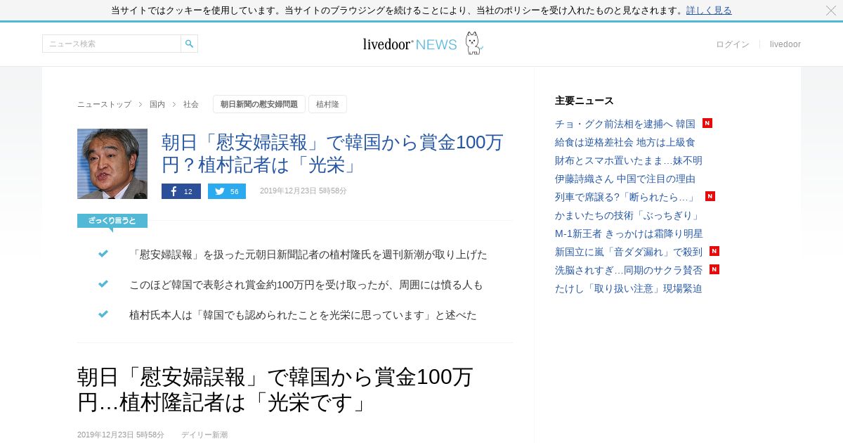Select summary line about 賞金約100万円
Viewport: 843px width, 443px height.
pos(306,285)
